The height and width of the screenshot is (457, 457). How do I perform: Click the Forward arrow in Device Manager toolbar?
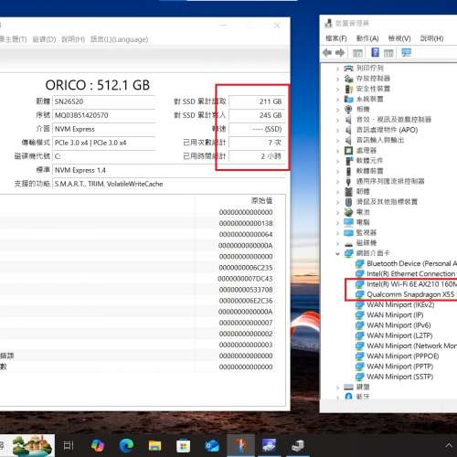(340, 53)
